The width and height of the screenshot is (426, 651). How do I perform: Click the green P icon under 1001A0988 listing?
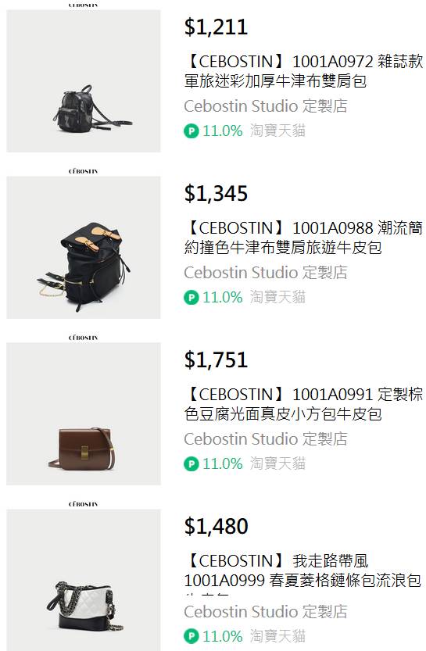click(191, 297)
